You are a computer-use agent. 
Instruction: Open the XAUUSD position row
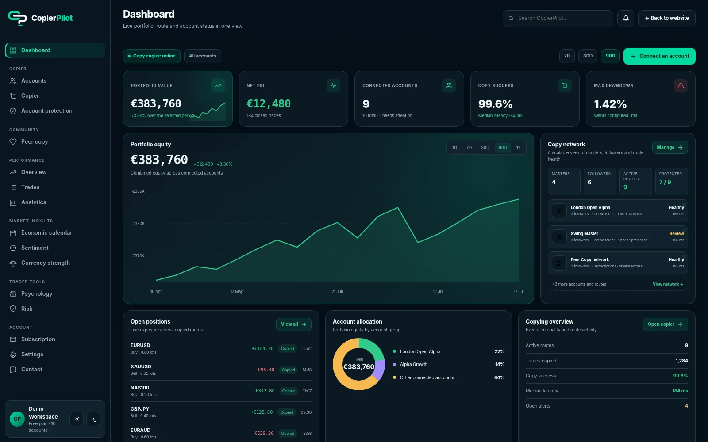pos(221,370)
